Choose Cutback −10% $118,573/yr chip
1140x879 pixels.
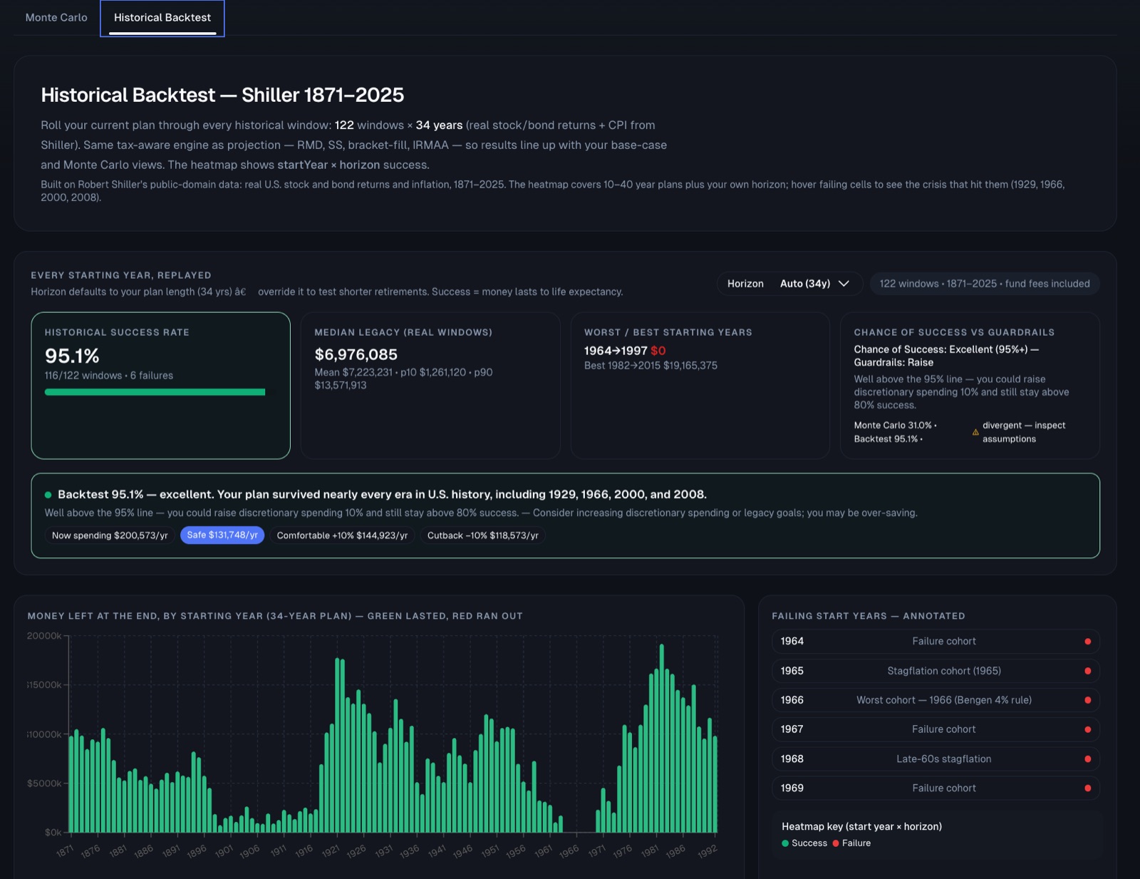click(x=483, y=535)
